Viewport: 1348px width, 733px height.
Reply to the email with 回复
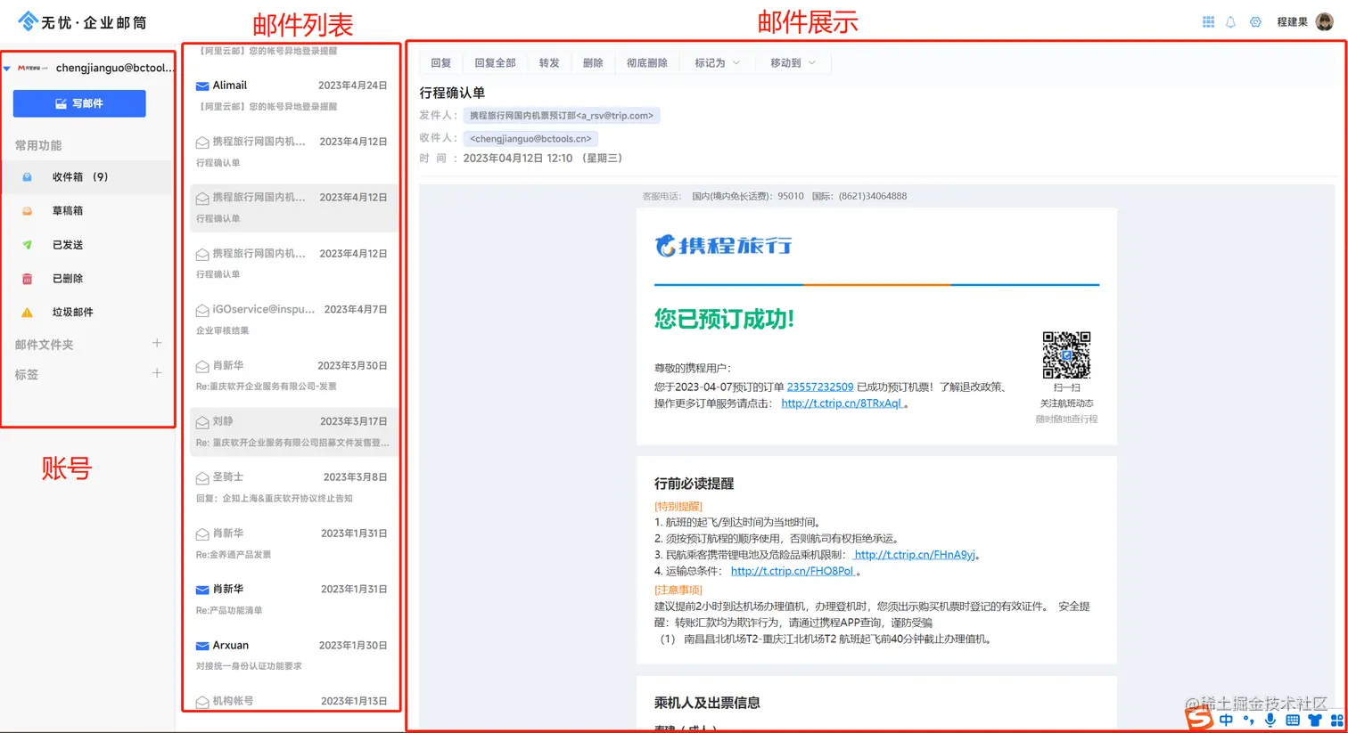440,63
